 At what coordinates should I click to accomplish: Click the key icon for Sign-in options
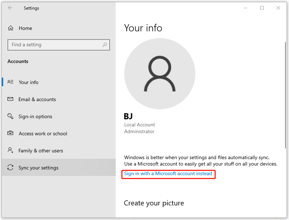10,116
